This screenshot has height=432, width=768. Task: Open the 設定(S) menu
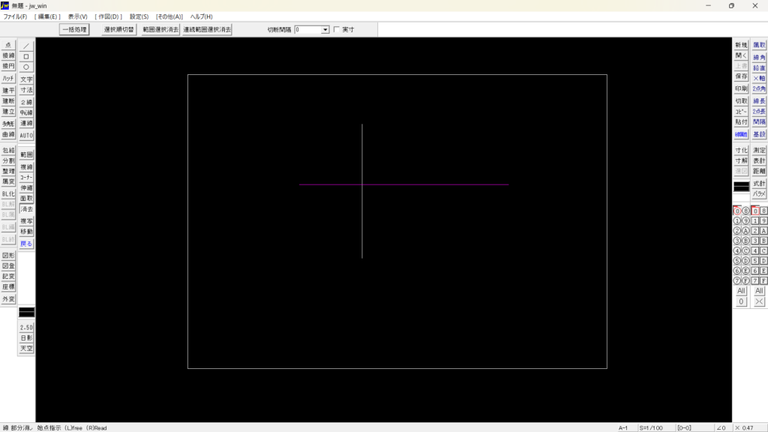[139, 16]
